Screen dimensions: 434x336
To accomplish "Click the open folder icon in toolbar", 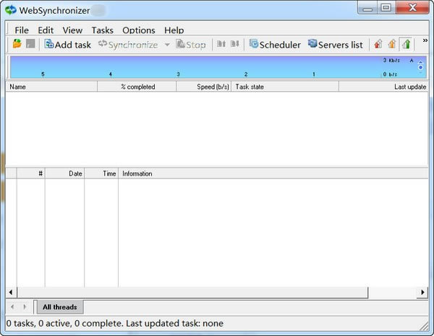I will tap(17, 45).
